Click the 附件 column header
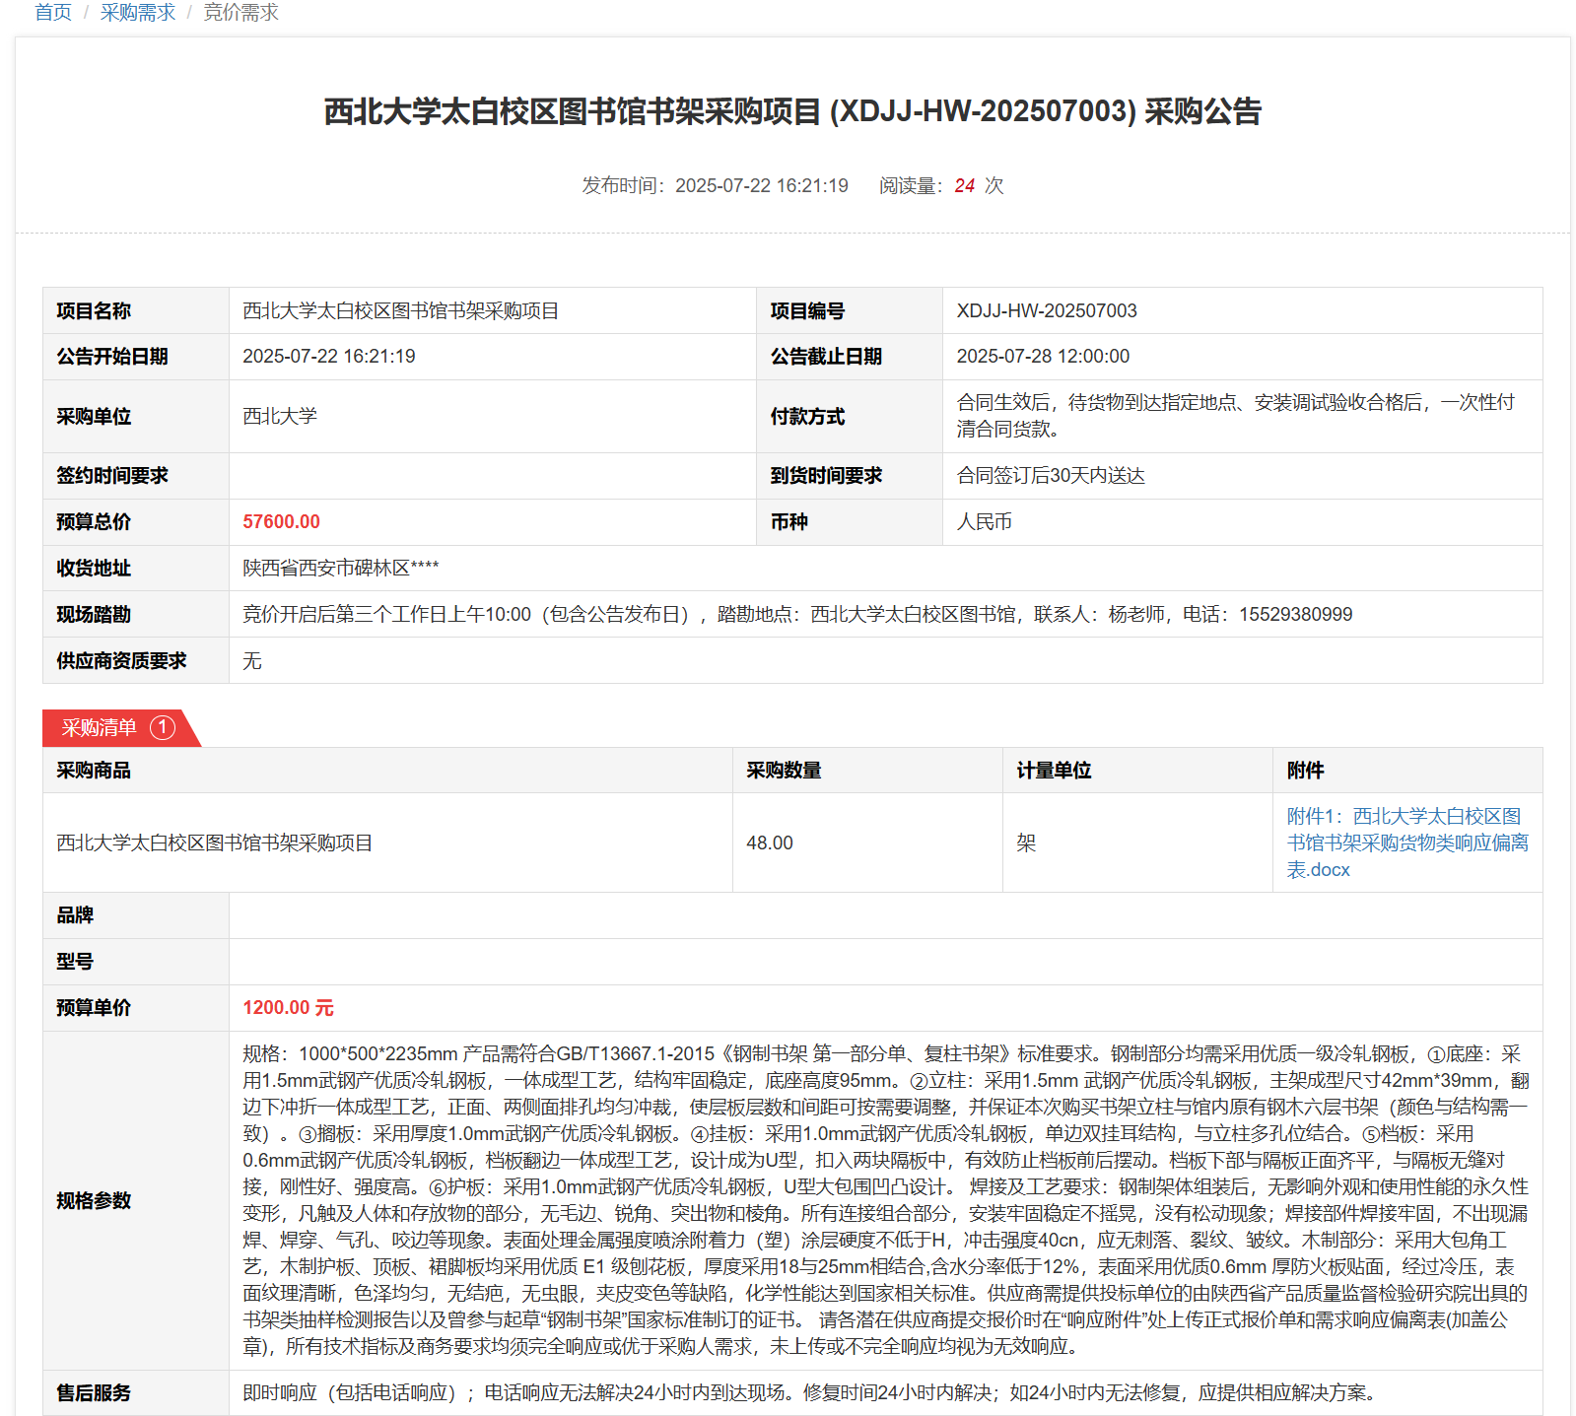This screenshot has width=1576, height=1416. tap(1305, 771)
